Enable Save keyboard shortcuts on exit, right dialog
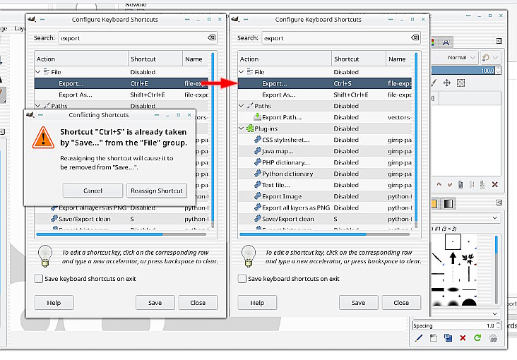Screen dimensions: 517x360 (242, 279)
